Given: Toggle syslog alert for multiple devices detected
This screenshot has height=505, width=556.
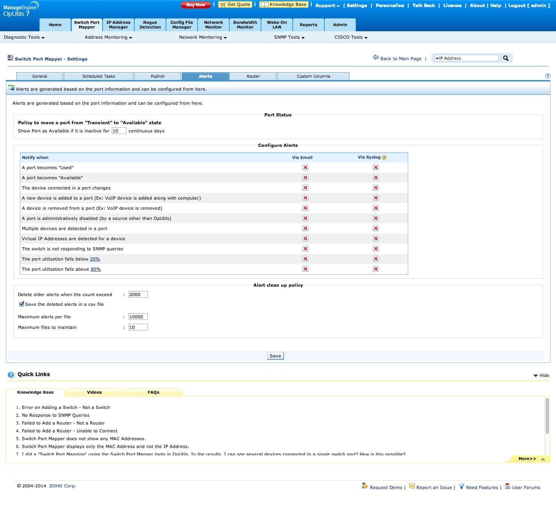Looking at the screenshot, I should (x=376, y=228).
